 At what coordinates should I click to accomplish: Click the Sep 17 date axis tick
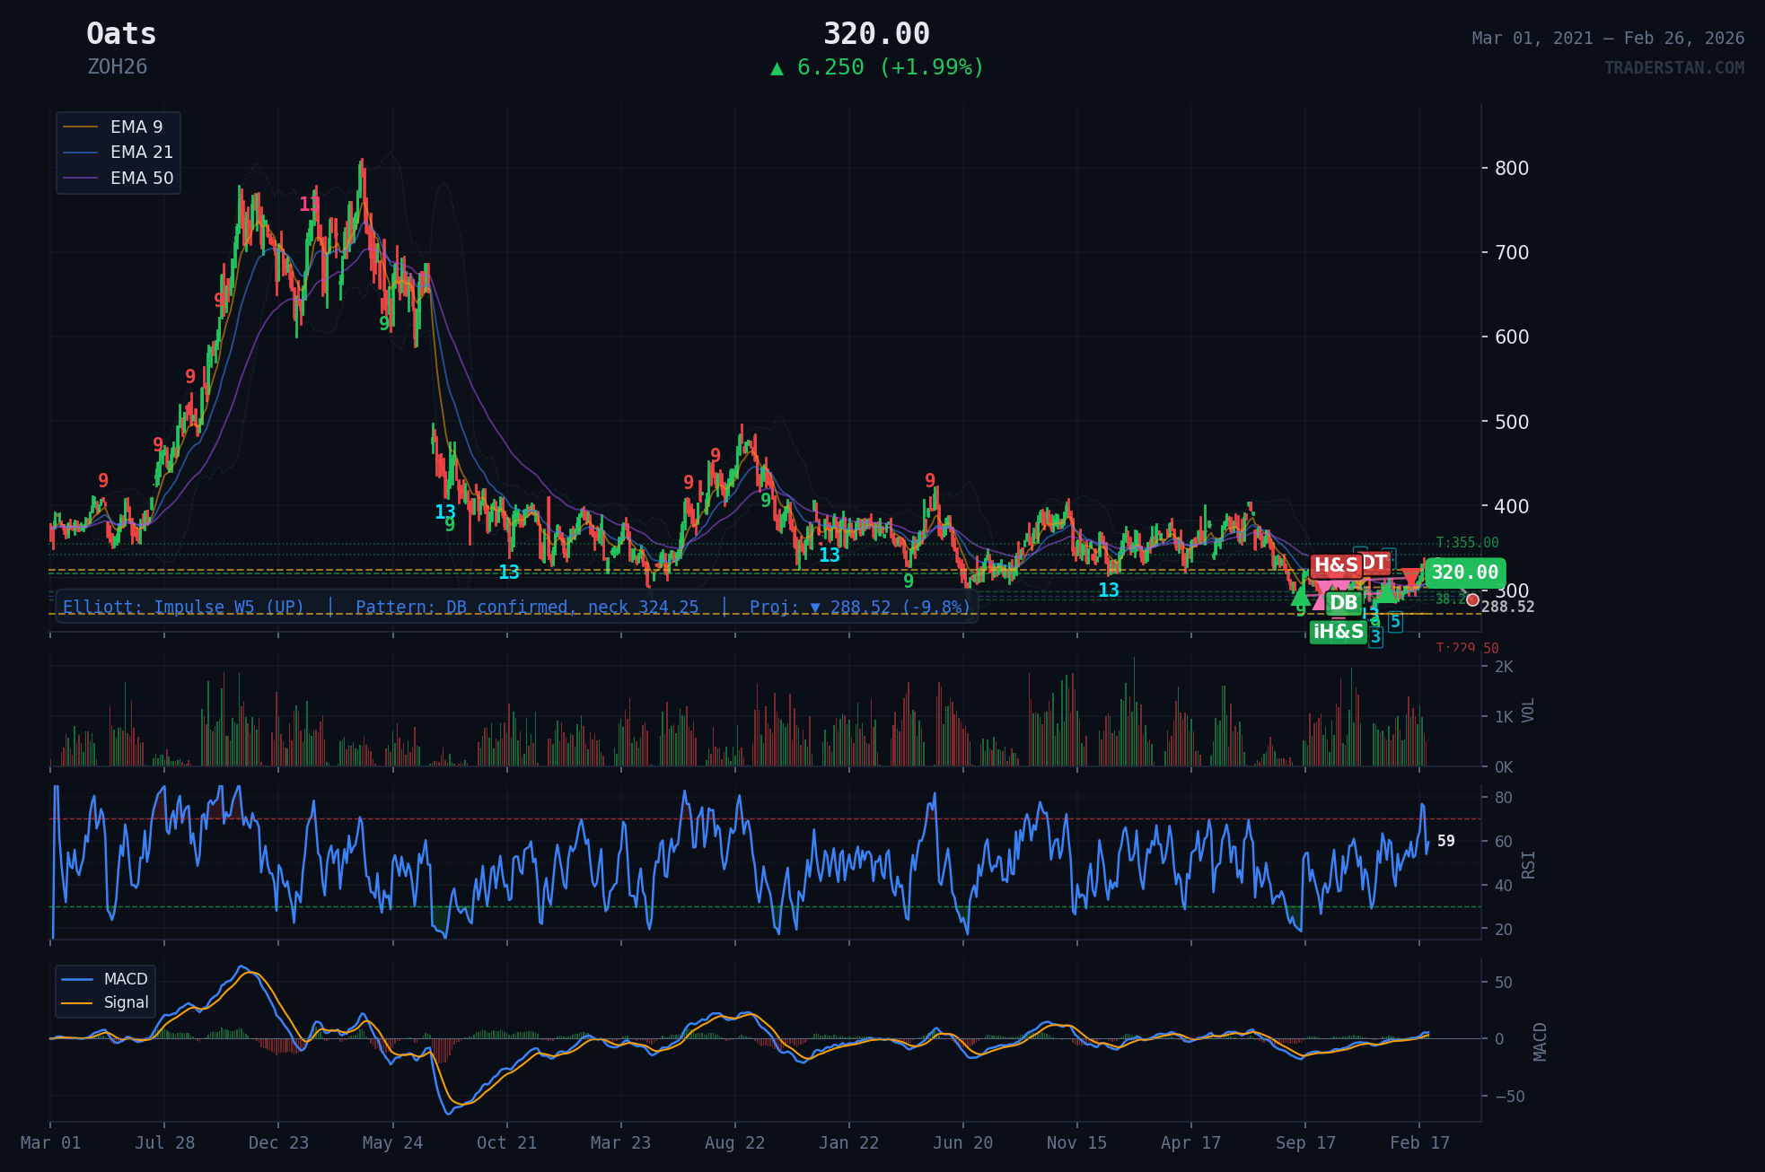pos(1305,1142)
